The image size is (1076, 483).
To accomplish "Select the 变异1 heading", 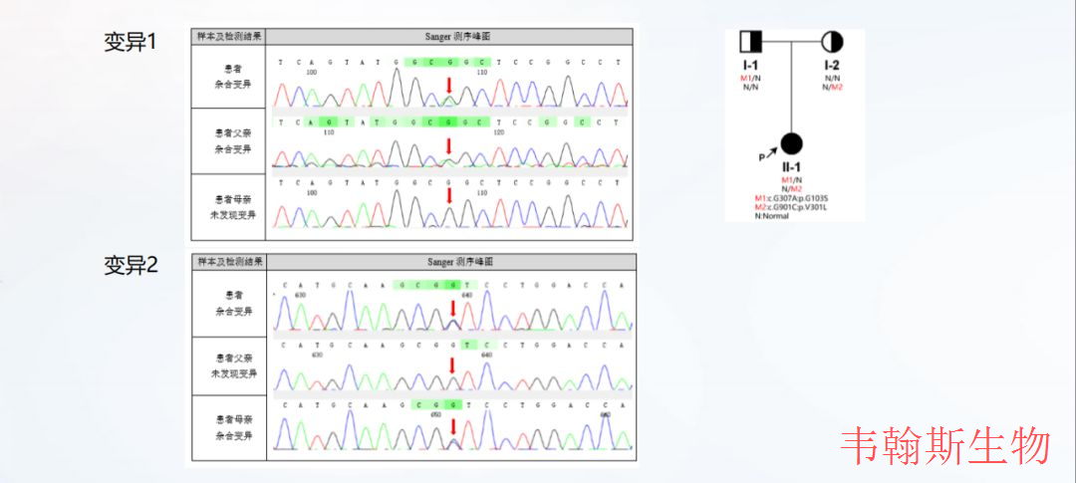I will (x=131, y=42).
